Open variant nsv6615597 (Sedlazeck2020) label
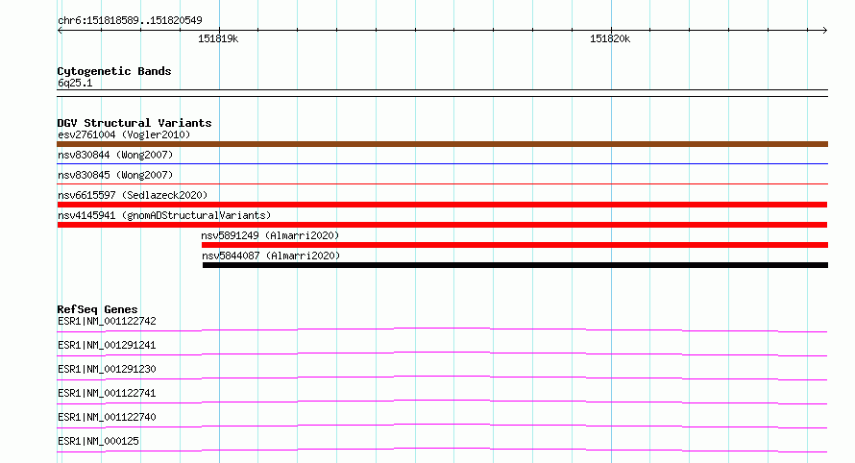This screenshot has width=855, height=463. point(133,195)
